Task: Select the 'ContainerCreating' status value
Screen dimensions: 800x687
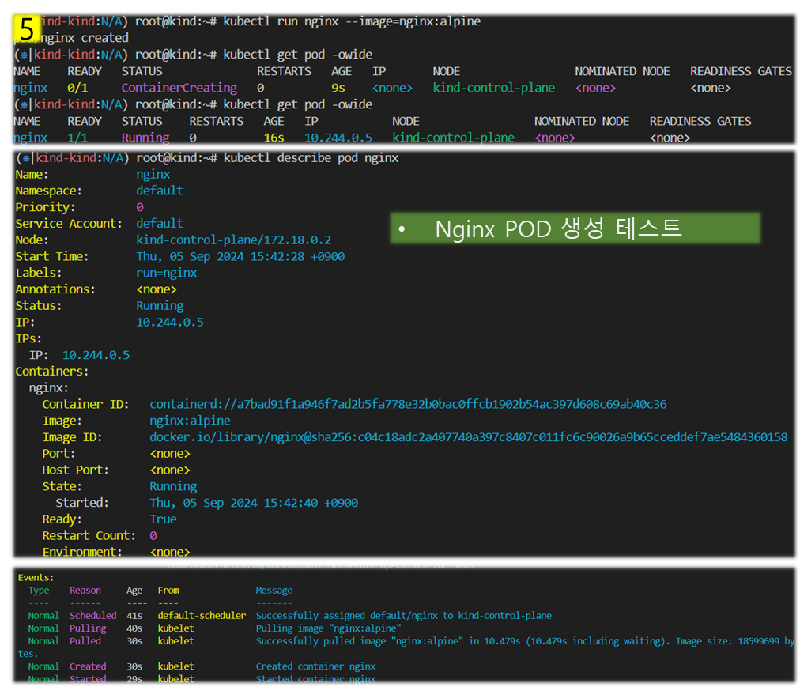Action: [179, 88]
